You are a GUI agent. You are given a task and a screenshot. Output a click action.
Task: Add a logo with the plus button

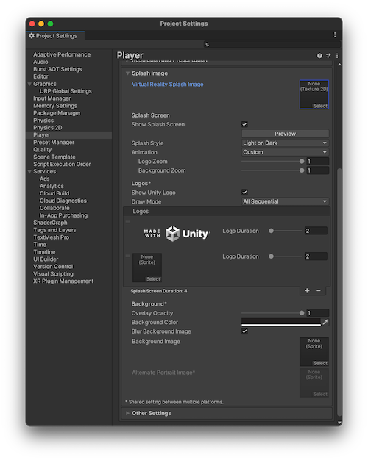pyautogui.click(x=307, y=290)
